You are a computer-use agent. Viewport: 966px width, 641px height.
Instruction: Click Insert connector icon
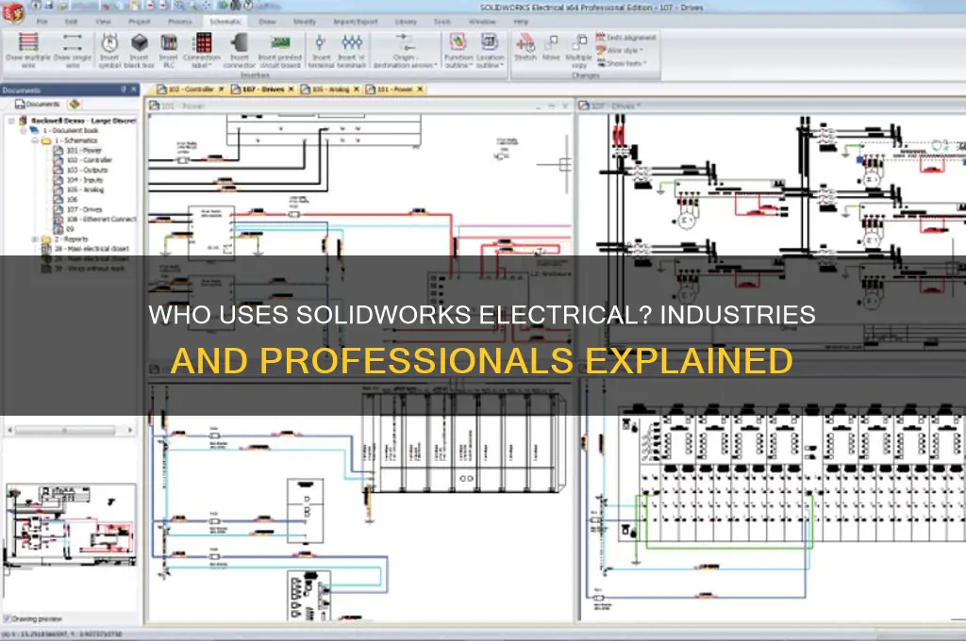[x=239, y=50]
